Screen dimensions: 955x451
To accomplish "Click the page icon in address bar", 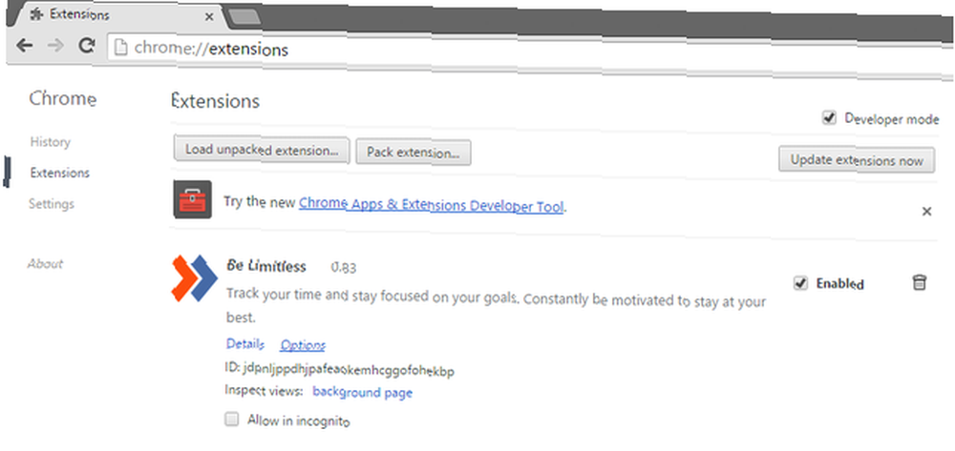I will click(121, 48).
